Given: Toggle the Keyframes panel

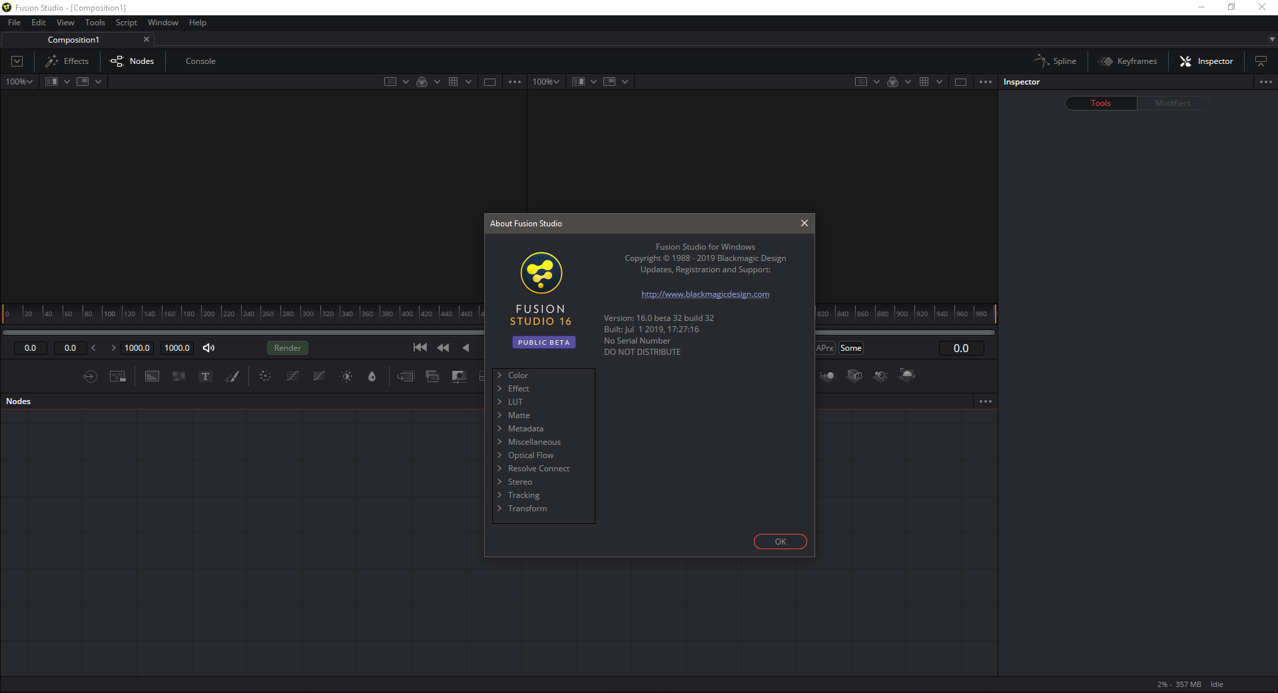Looking at the screenshot, I should (1127, 61).
